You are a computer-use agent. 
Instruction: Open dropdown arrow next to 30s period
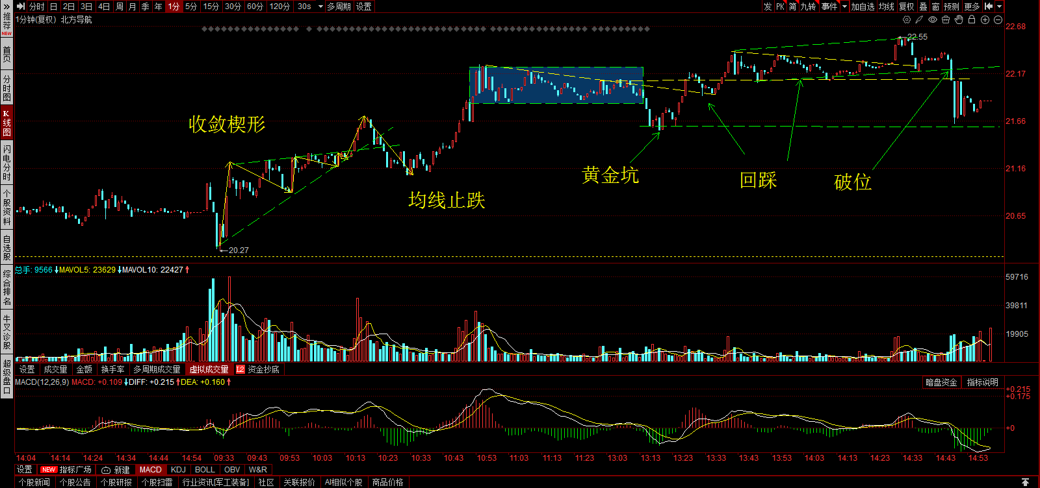pos(320,6)
